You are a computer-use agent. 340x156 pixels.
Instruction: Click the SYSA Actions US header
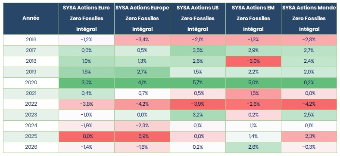tap(198, 18)
